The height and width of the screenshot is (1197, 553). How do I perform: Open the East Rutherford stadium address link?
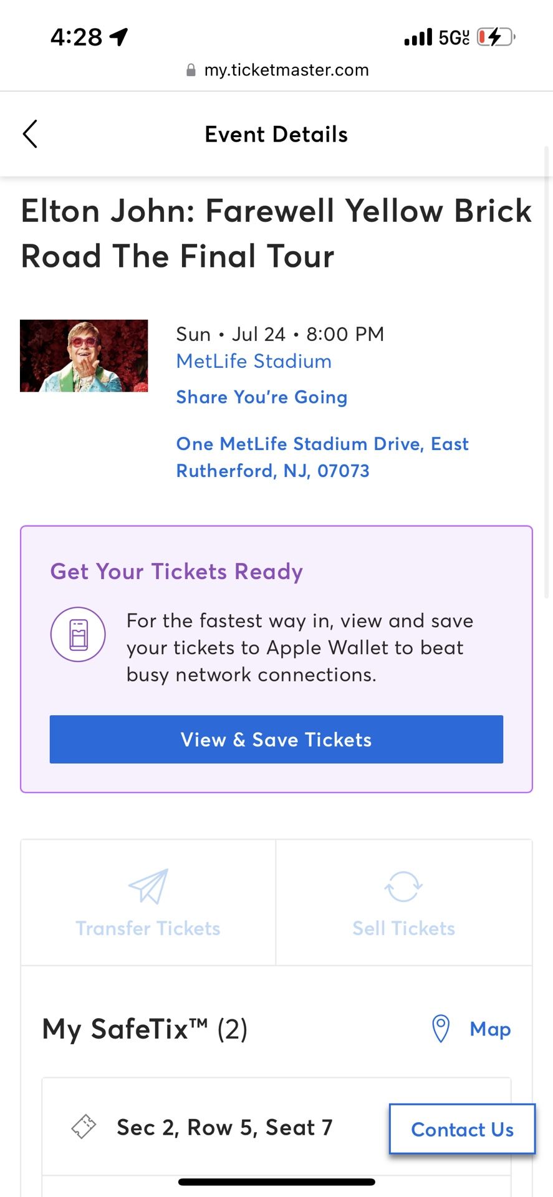tap(322, 457)
